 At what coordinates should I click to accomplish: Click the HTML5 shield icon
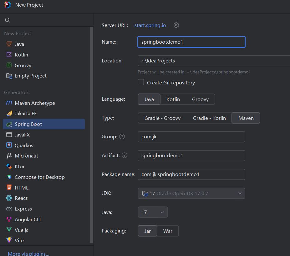point(9,187)
